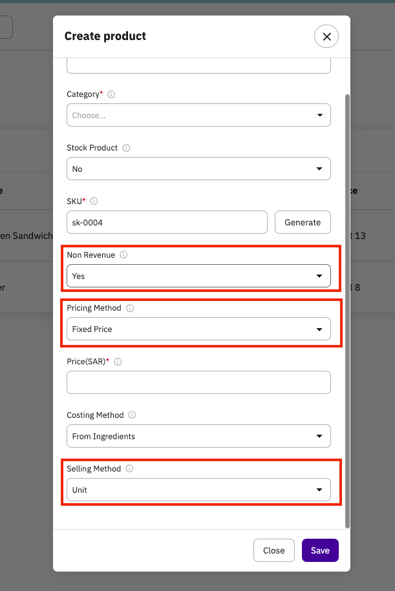
Task: Click the Pricing Method info icon
Action: (130, 308)
